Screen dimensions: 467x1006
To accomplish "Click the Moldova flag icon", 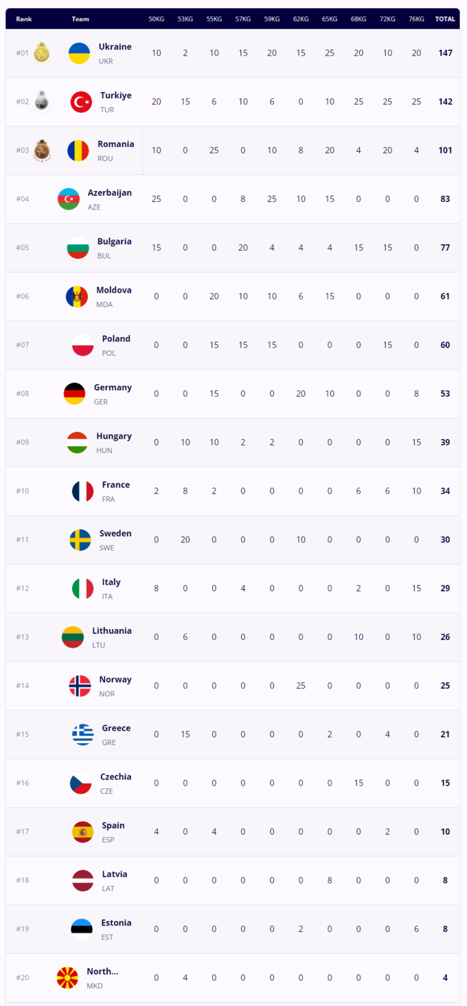I will (77, 297).
